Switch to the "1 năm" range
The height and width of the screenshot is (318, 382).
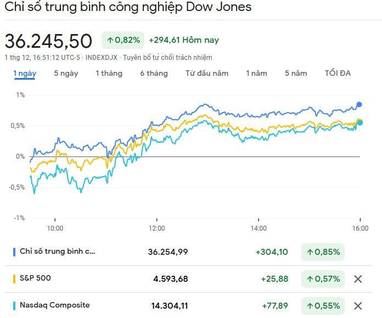256,74
